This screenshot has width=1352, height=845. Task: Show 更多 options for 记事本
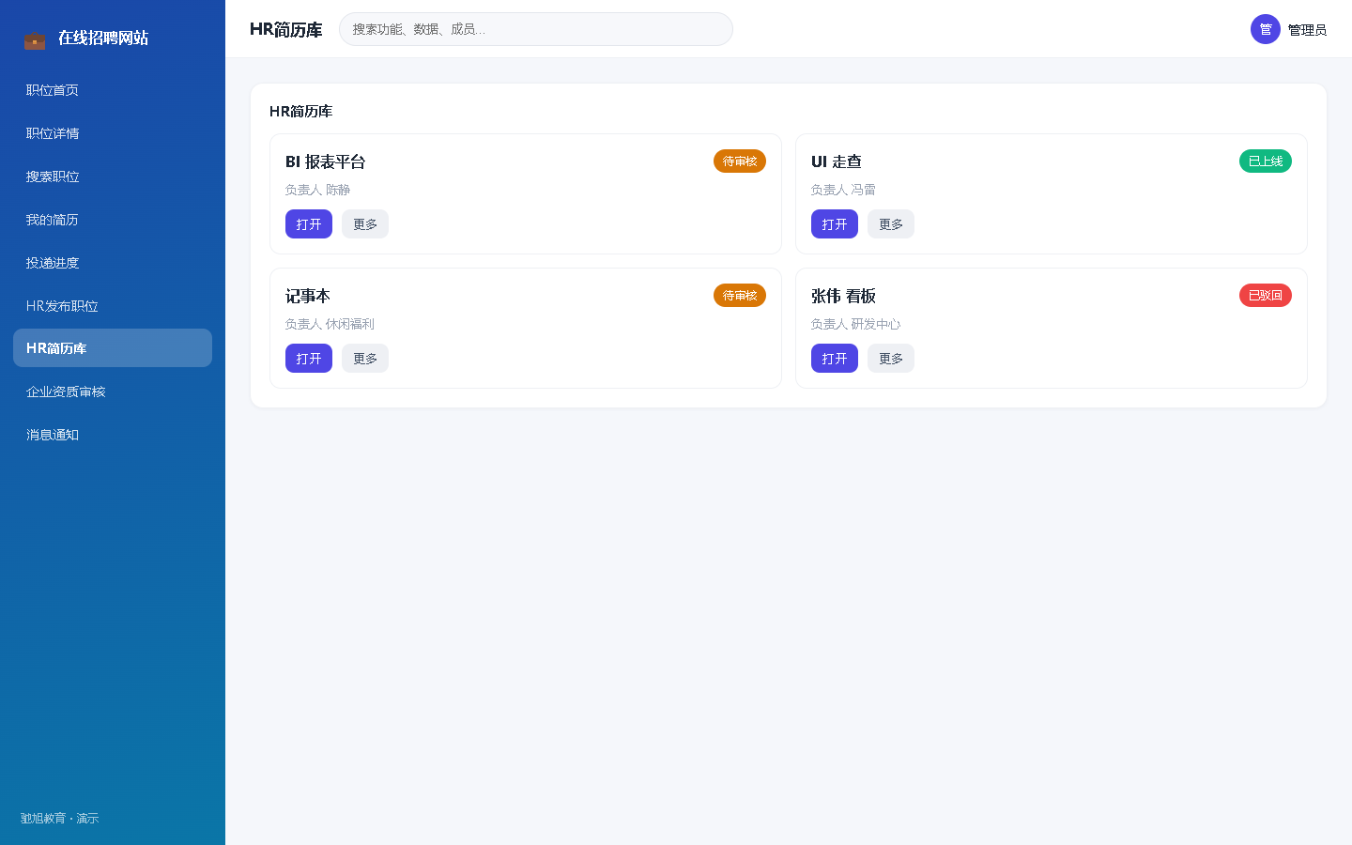click(365, 359)
